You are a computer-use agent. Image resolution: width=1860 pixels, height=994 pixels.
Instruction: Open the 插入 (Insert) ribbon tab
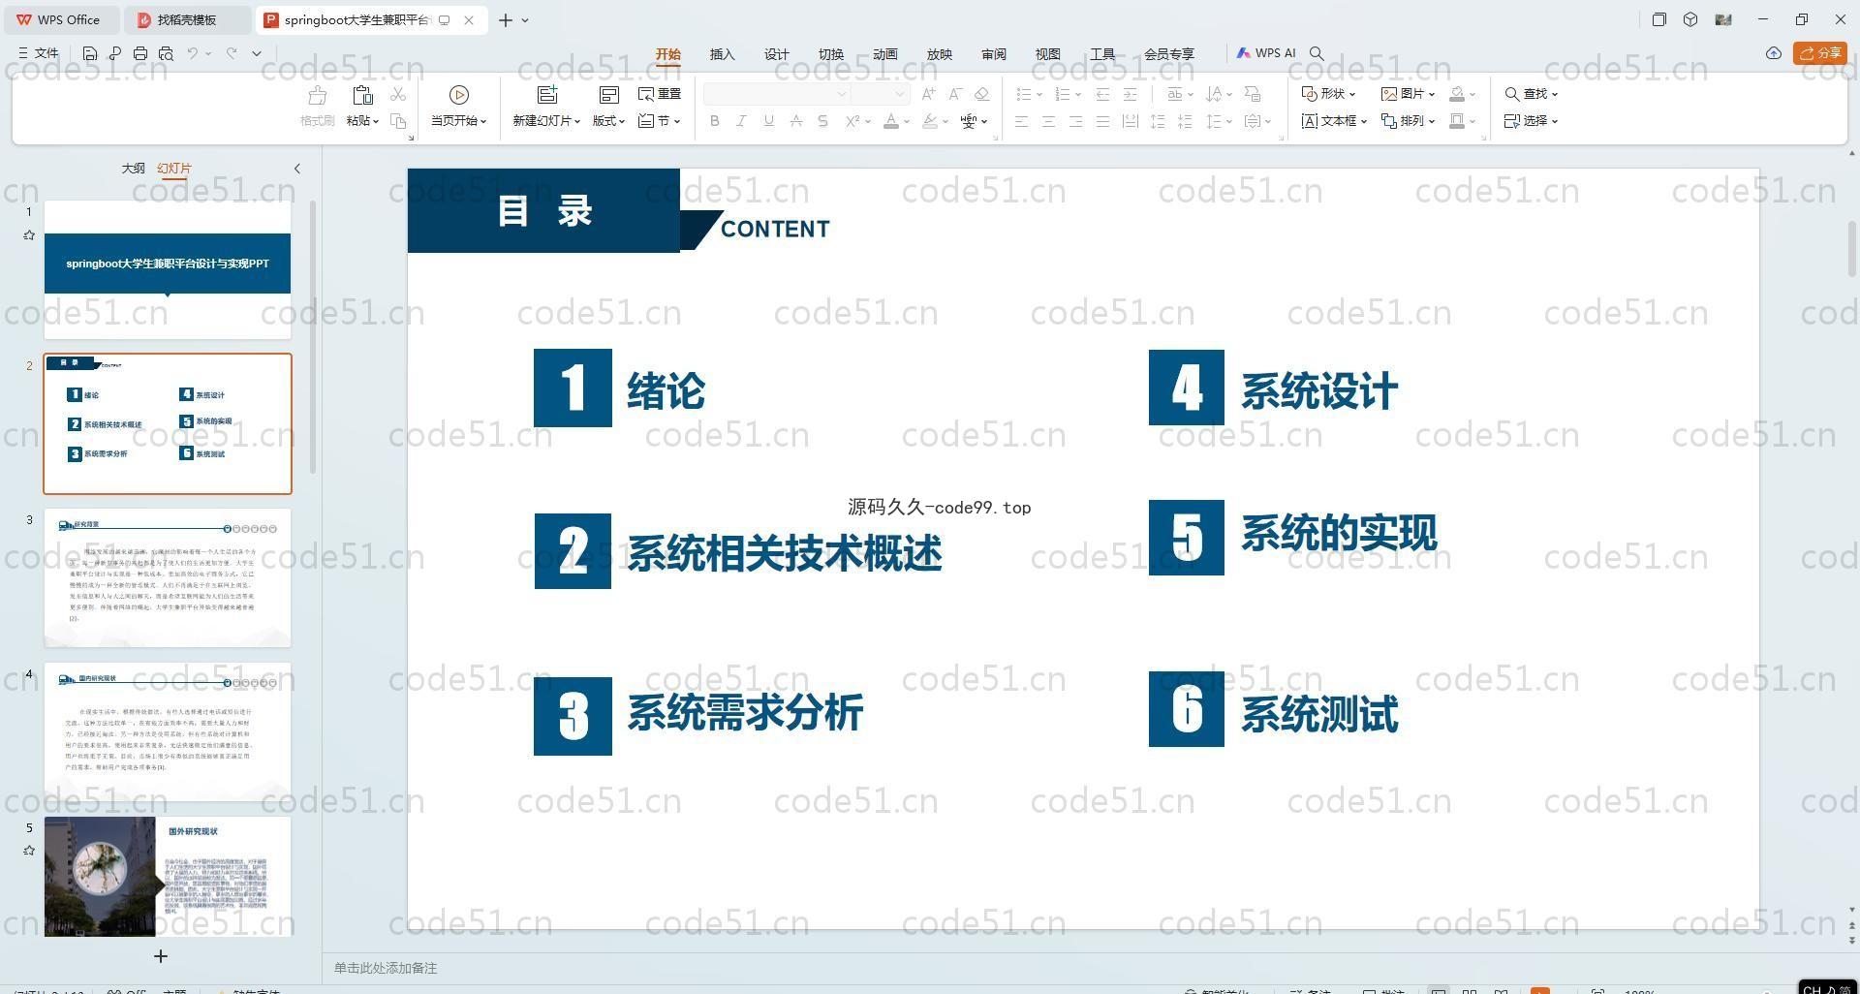click(x=723, y=54)
